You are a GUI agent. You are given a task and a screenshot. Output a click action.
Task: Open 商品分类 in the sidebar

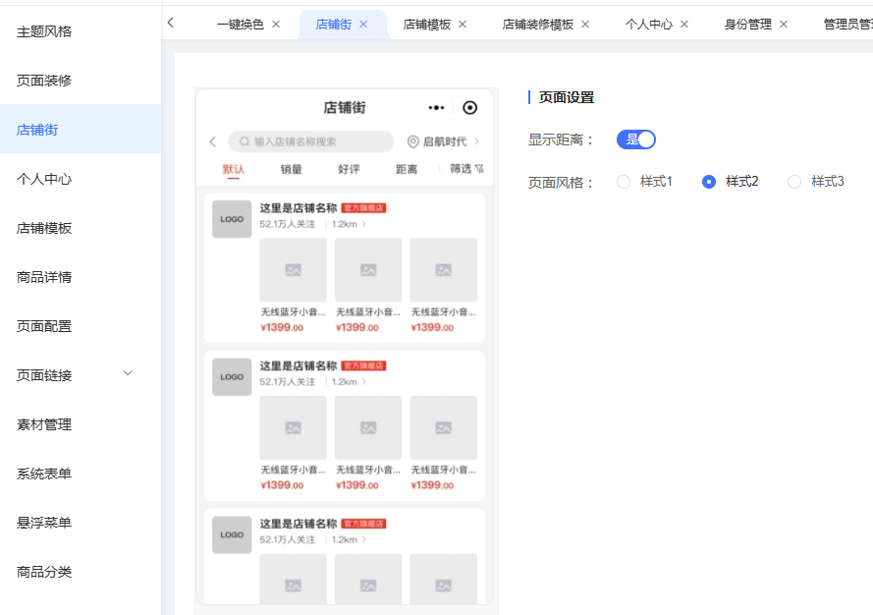pos(81,571)
